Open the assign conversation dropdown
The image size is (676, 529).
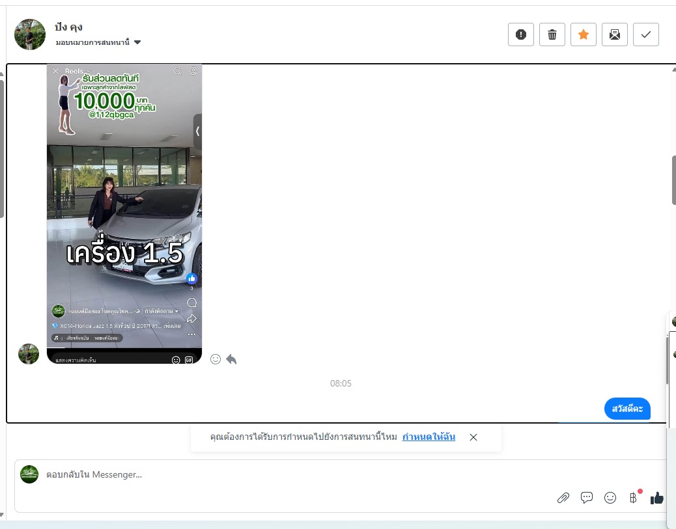(98, 42)
